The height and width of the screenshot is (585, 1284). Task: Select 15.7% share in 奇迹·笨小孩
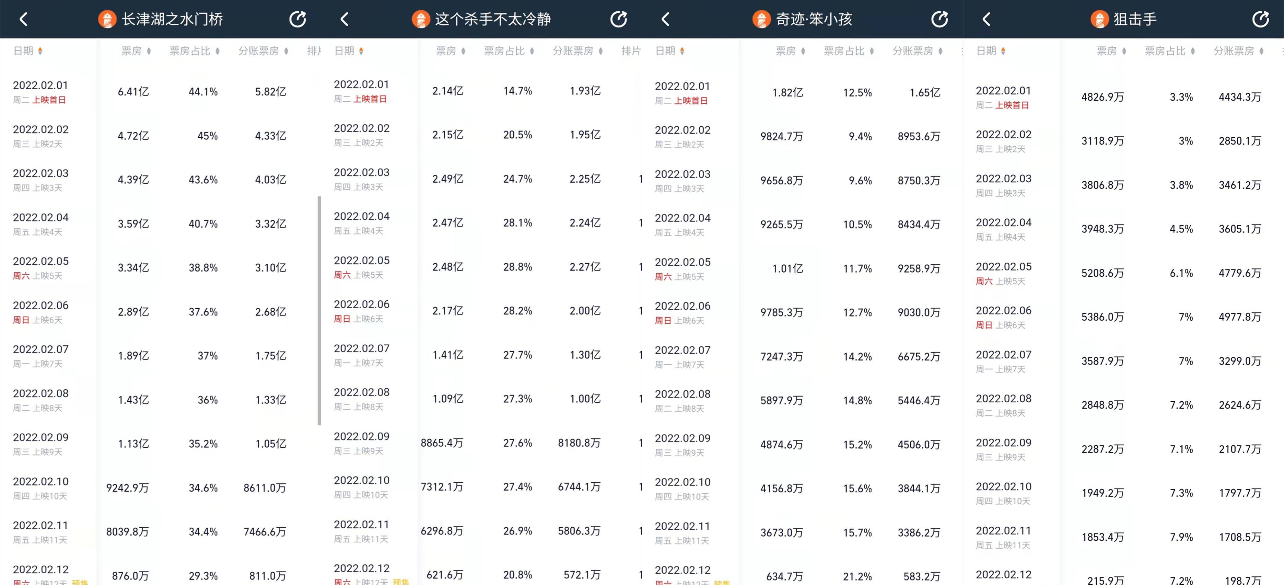[857, 532]
